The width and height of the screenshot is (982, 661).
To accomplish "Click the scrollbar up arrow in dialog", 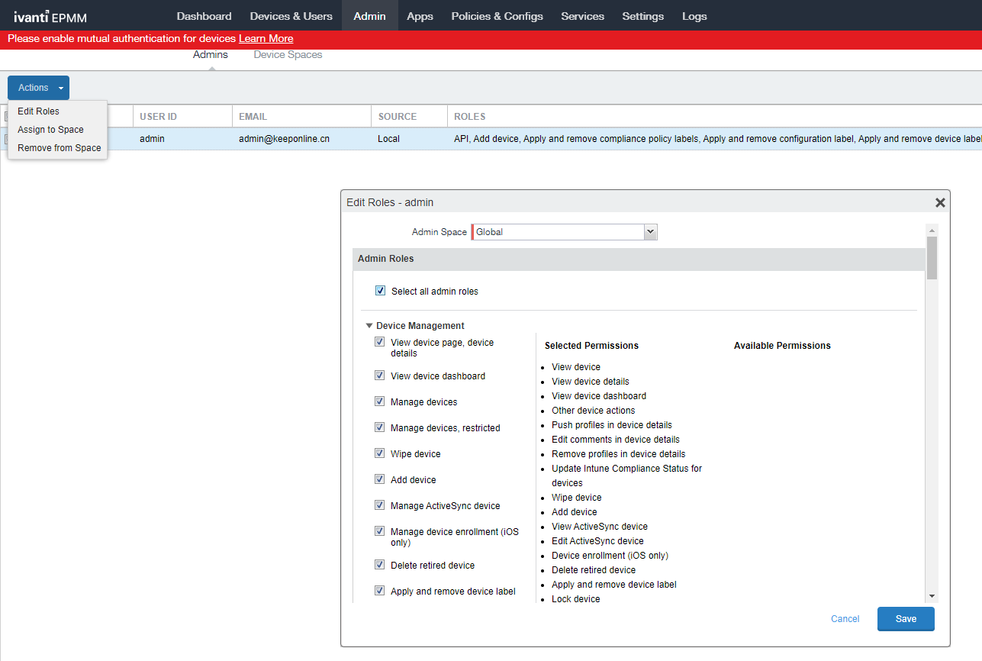I will pos(932,231).
